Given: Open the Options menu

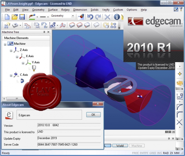Looking at the screenshot, I should tap(132, 10).
